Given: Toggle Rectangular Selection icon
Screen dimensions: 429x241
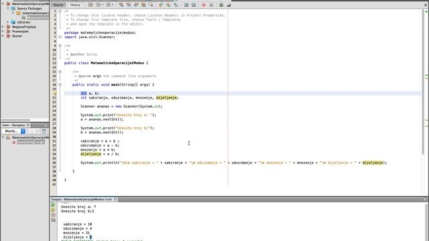Looking at the screenshot, I should tap(151, 5).
